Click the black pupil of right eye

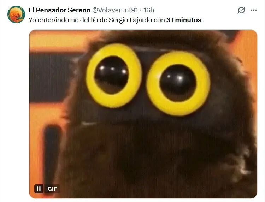(x=178, y=83)
